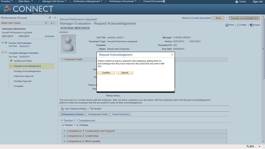The image size is (265, 149).
Task: Click Pending Acknowledgement step
Action: [x=27, y=71]
